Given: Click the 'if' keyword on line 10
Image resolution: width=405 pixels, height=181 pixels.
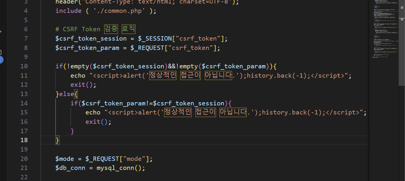Looking at the screenshot, I should (x=59, y=66).
